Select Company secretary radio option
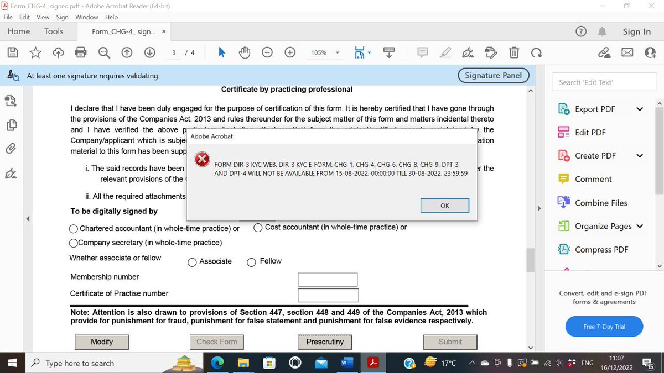664x373 pixels. click(73, 243)
